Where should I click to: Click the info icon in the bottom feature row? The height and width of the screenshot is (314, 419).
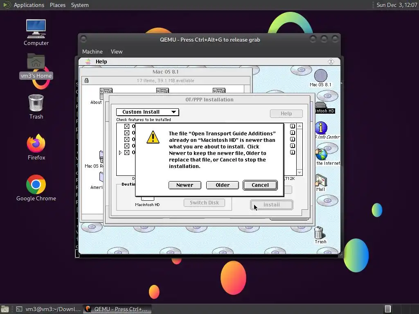292,152
